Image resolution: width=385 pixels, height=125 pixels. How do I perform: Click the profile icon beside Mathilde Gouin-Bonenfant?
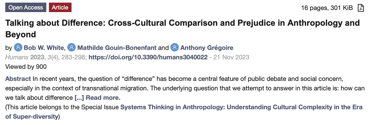[72, 48]
